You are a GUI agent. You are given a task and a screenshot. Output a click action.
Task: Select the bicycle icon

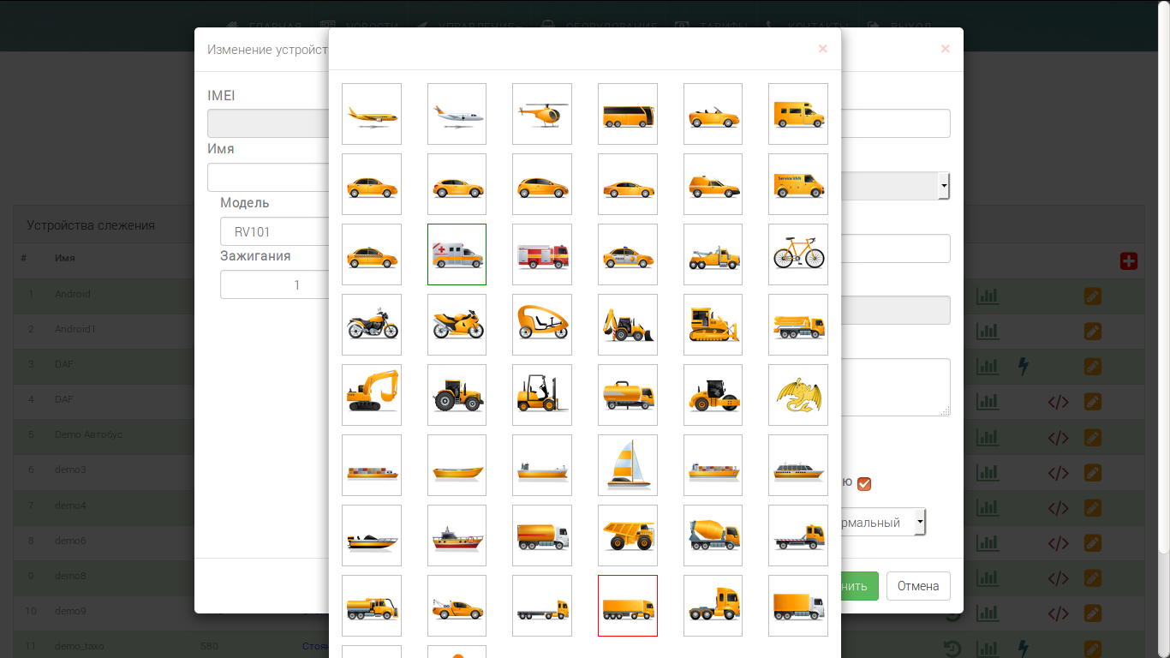point(798,254)
